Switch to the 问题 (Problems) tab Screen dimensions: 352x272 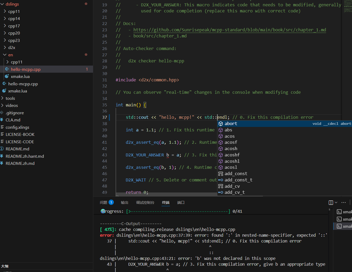[x=104, y=202]
